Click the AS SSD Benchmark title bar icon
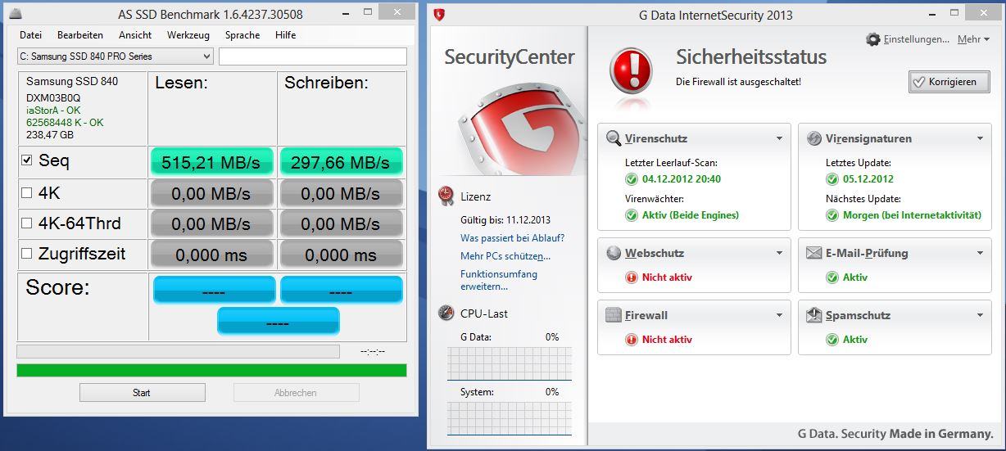This screenshot has height=451, width=1006. click(x=16, y=15)
